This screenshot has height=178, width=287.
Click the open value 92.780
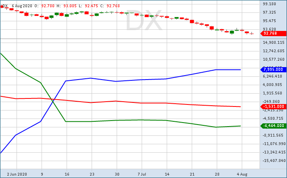[48, 6]
